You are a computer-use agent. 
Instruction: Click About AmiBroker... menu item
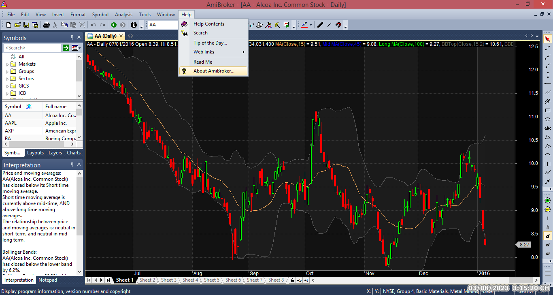coord(213,71)
